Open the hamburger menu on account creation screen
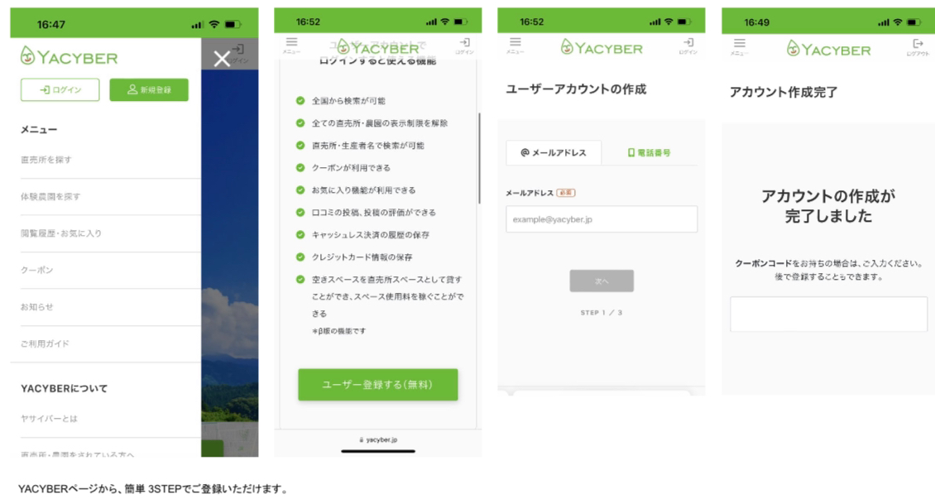935x499 pixels. tap(515, 46)
